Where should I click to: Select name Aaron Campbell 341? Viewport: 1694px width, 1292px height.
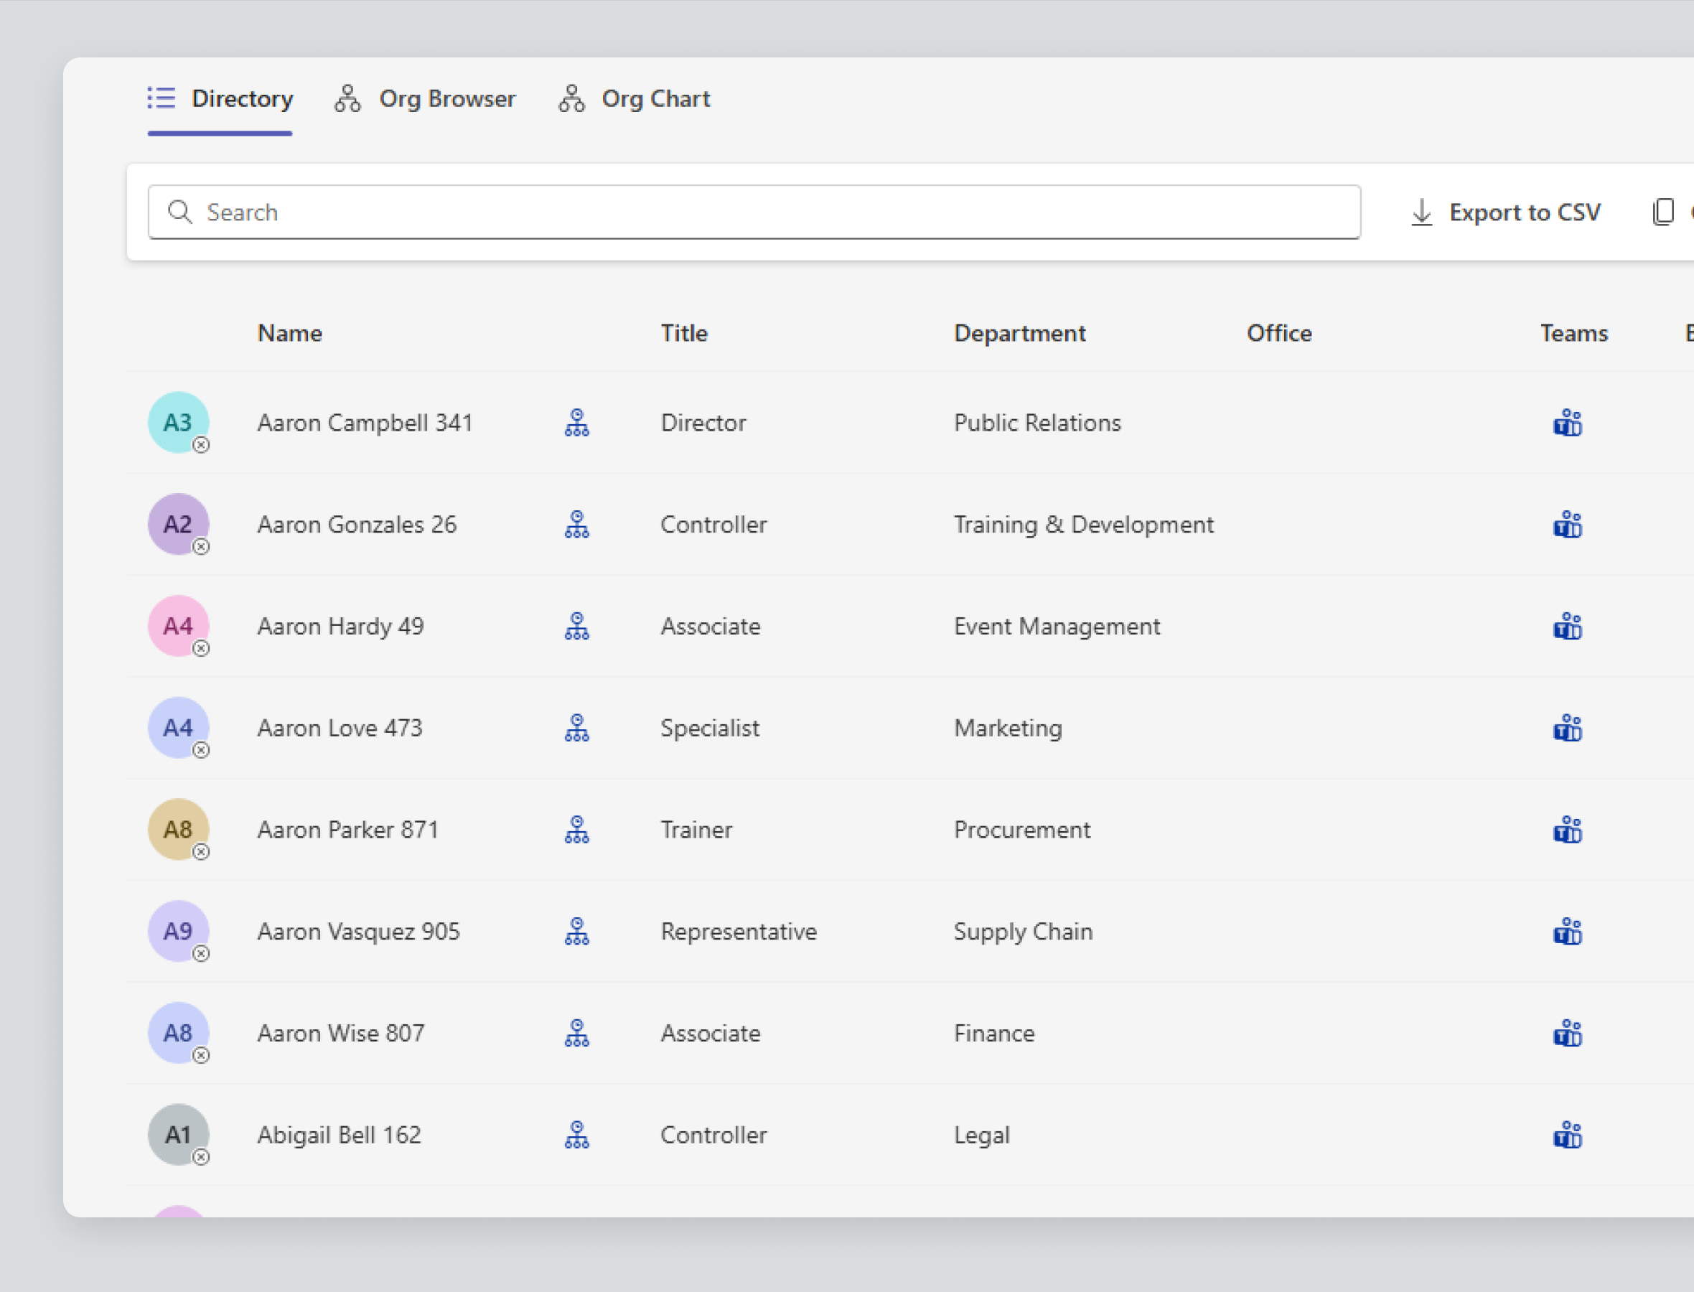(x=365, y=423)
